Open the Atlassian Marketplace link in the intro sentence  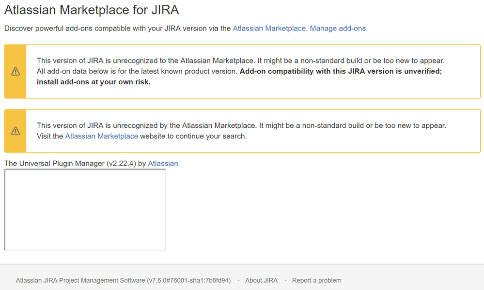coord(269,29)
